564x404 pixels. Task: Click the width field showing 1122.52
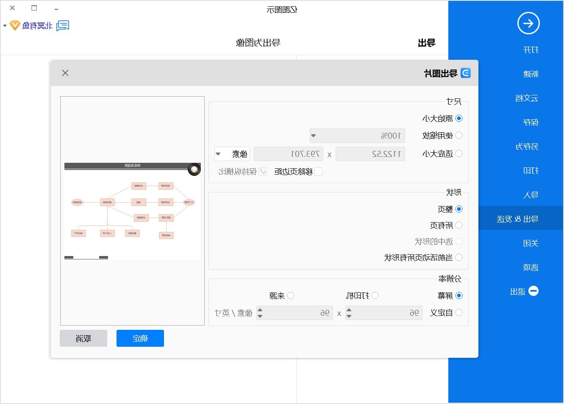point(370,154)
